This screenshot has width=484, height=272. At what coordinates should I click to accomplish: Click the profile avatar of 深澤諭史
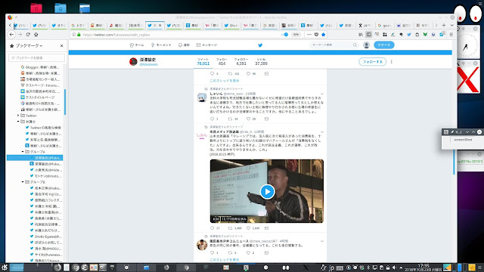pos(133,62)
